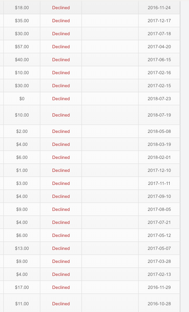Click the Declined status for 2017-07-18
This screenshot has height=312, width=189.
click(x=61, y=34)
